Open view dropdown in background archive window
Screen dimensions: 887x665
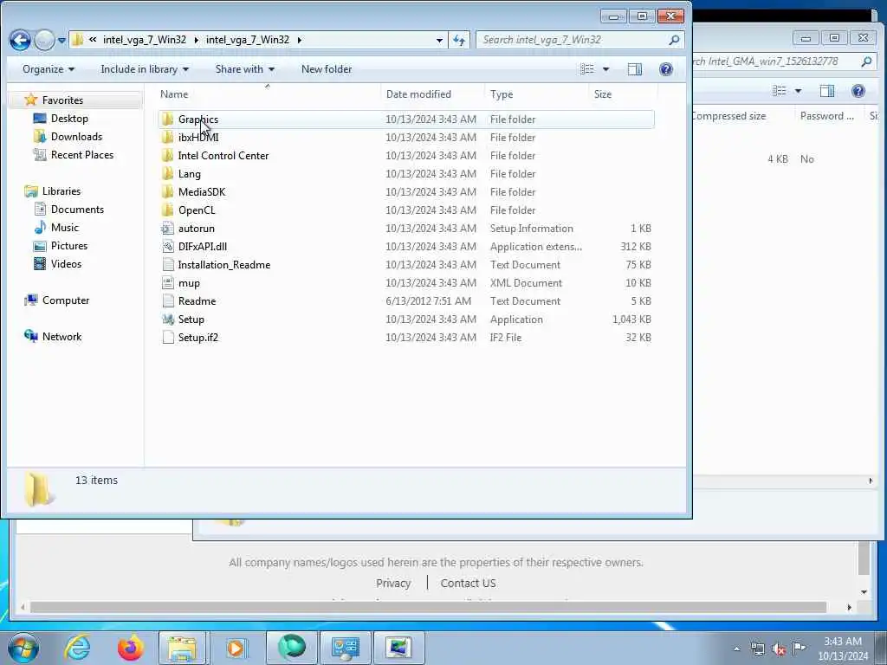tap(798, 91)
